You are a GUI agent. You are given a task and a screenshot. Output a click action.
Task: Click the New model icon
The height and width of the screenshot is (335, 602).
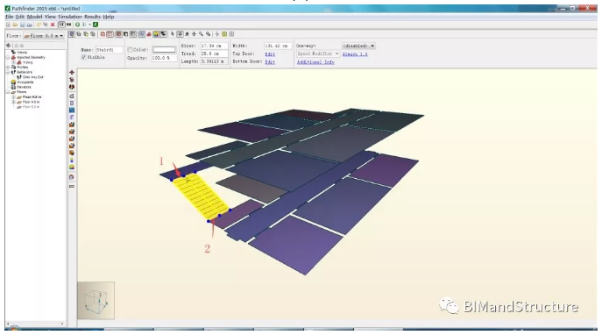pos(8,25)
